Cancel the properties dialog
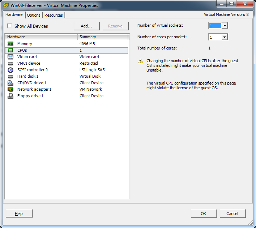256x228 pixels. coord(232,214)
